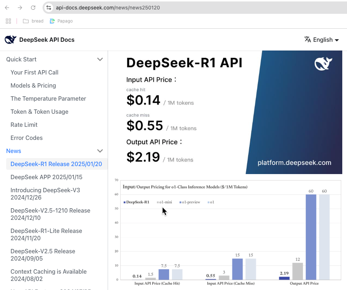This screenshot has width=347, height=290.
Task: Click the $0.55 cache miss price
Action: [144, 125]
